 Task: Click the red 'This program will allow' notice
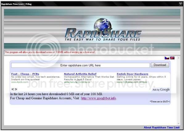click(50, 52)
